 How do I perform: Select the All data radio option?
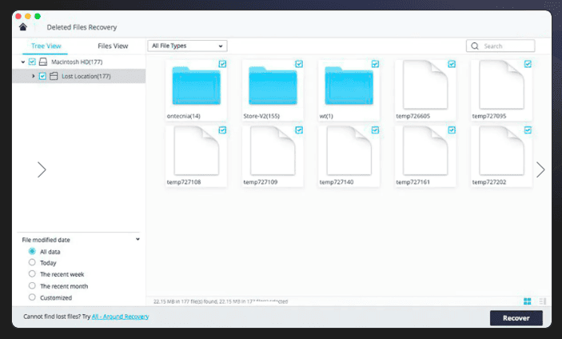click(x=32, y=251)
